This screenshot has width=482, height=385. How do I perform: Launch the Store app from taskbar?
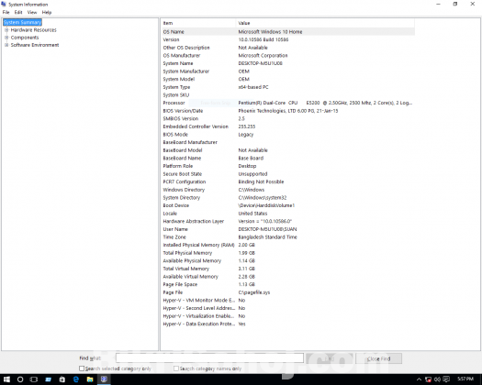[62, 379]
